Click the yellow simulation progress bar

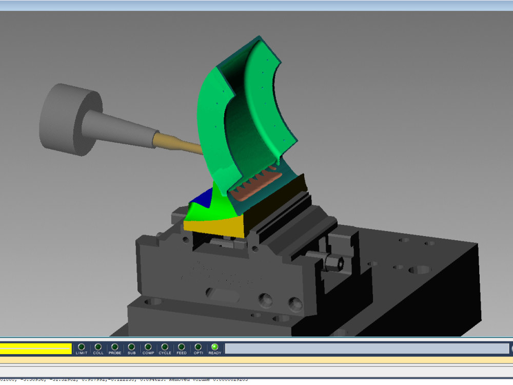(36, 349)
